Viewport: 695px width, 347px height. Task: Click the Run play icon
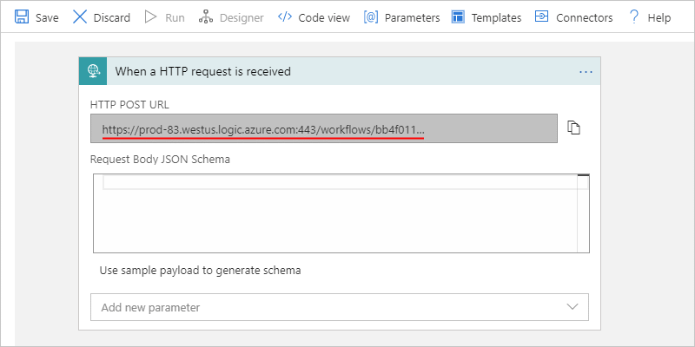click(150, 17)
